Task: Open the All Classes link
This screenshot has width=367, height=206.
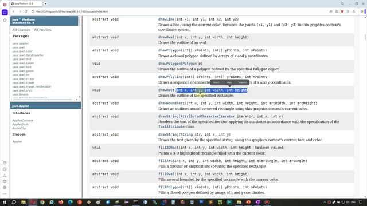Action: tap(21, 30)
